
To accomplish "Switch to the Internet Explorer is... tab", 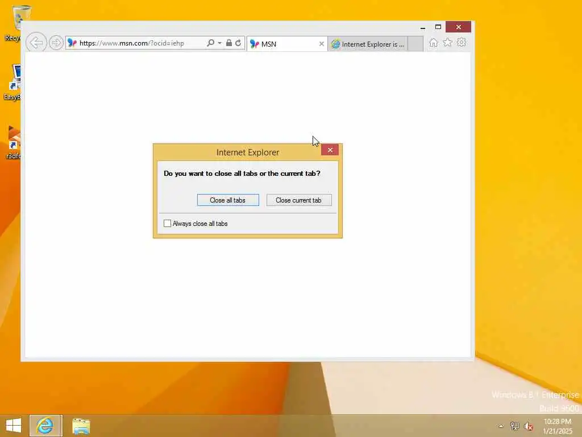I will [x=368, y=44].
